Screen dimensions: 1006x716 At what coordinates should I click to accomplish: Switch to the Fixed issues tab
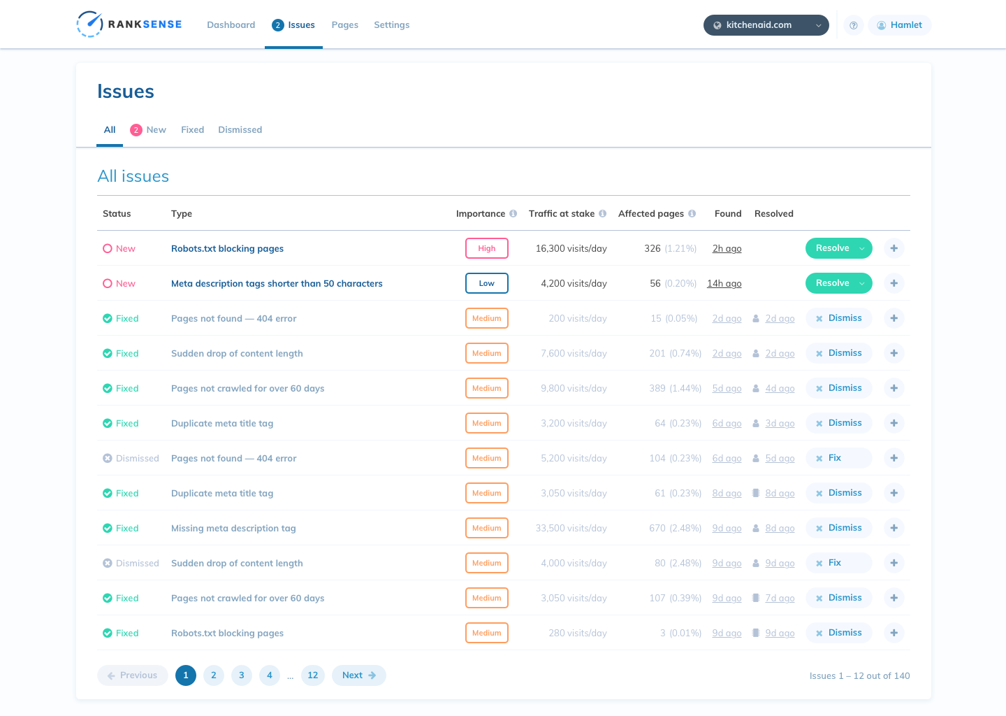(x=192, y=130)
